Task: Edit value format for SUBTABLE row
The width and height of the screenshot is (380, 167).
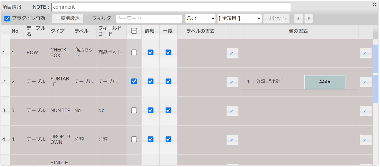Action: (x=366, y=82)
